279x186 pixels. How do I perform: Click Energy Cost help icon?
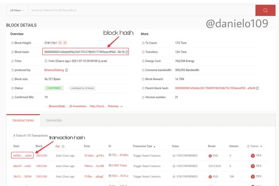pyautogui.click(x=143, y=61)
